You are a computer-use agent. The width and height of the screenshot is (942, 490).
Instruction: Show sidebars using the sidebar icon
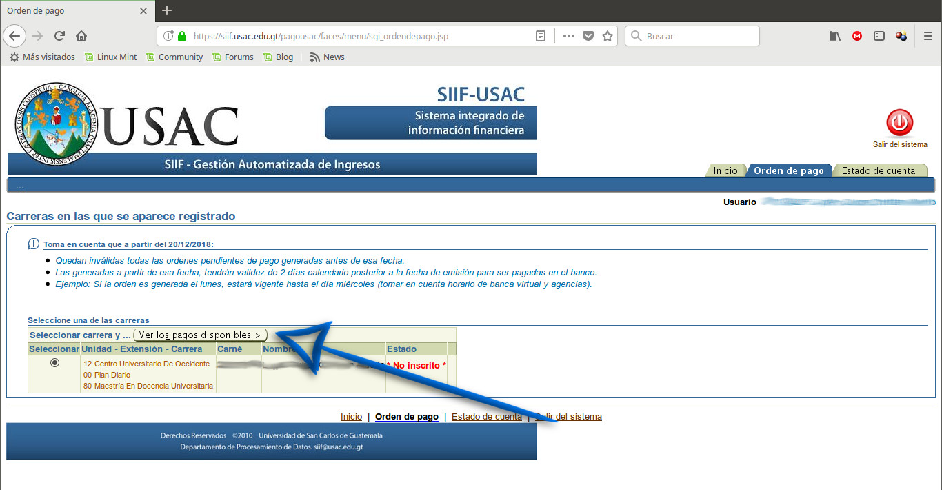[879, 36]
